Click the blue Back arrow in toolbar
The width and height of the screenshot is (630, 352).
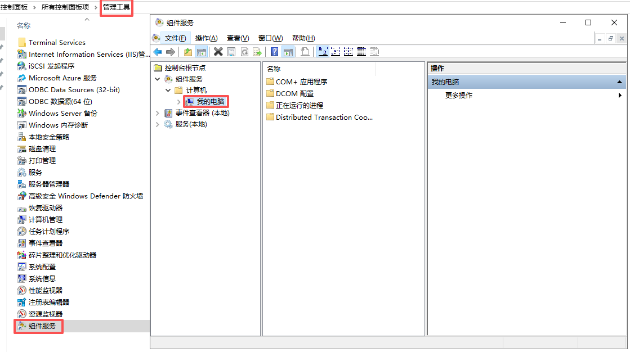pos(158,52)
